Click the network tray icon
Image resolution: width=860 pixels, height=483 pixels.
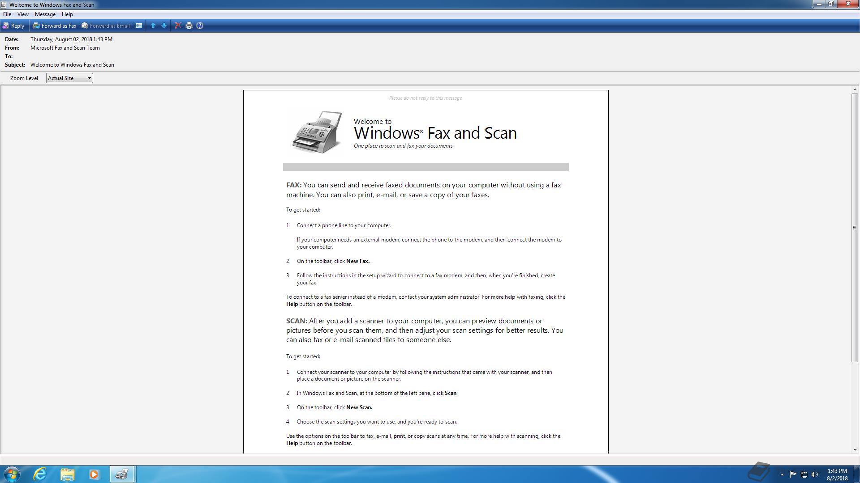pos(804,475)
